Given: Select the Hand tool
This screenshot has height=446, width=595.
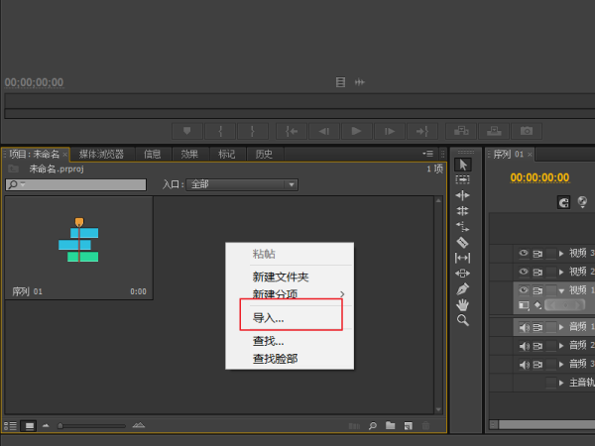Looking at the screenshot, I should (x=462, y=304).
